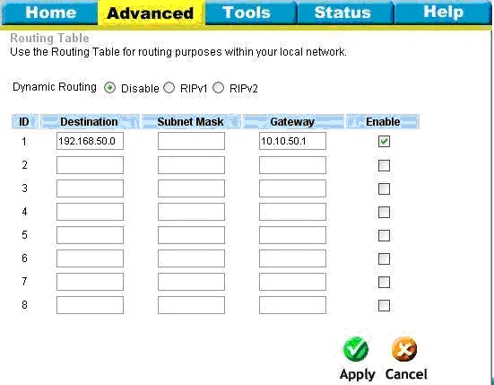Check Enable for route ID 3
494x385 pixels.
[x=384, y=188]
